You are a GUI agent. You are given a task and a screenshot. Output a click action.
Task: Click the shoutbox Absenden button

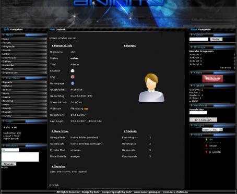(9, 164)
